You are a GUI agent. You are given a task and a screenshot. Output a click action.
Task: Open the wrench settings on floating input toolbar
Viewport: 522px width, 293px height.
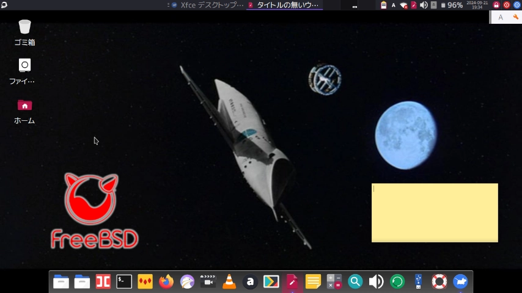tap(516, 17)
